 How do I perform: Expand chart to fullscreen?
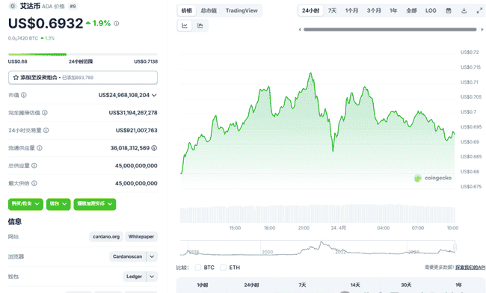click(479, 10)
